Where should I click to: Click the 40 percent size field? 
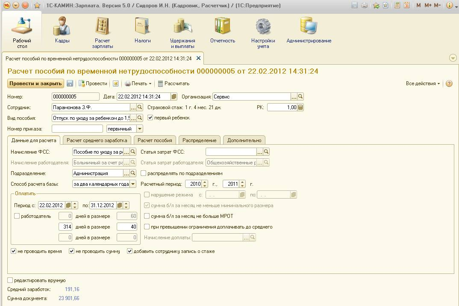pos(127,226)
